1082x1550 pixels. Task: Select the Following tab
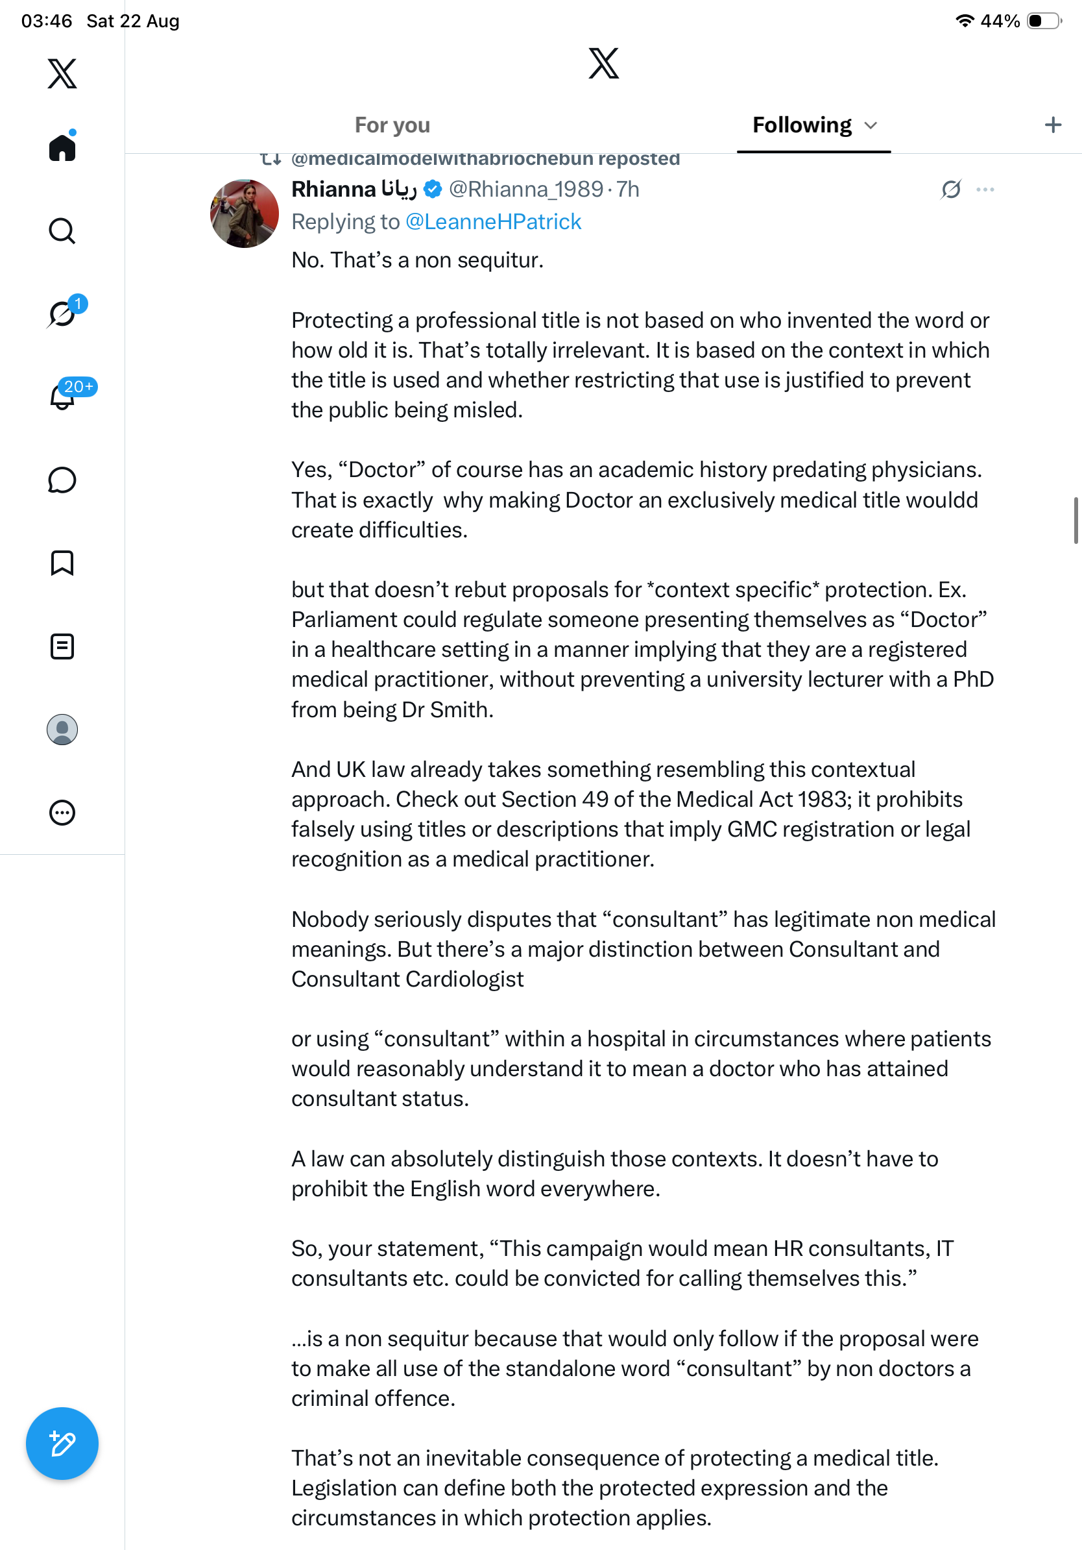[x=802, y=125]
